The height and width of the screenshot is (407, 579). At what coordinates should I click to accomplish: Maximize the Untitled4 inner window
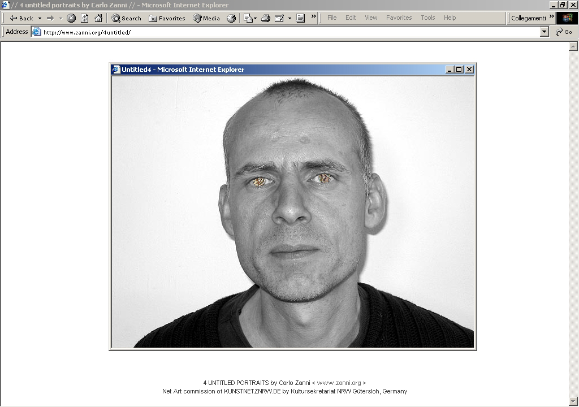tap(459, 70)
